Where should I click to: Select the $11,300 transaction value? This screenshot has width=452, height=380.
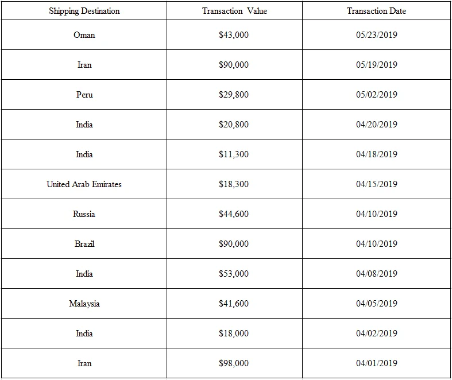tap(234, 154)
